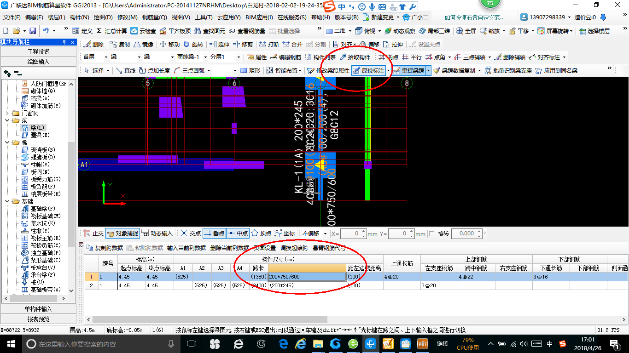Select the 旋转 rotate tool

pos(193,44)
